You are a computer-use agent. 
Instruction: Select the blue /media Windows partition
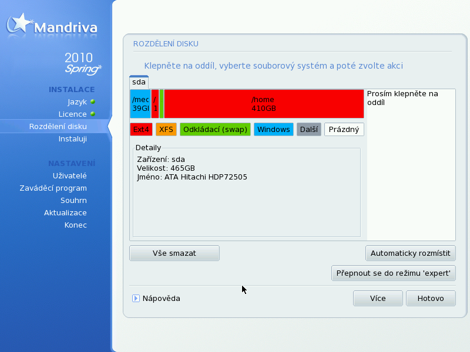pos(140,104)
